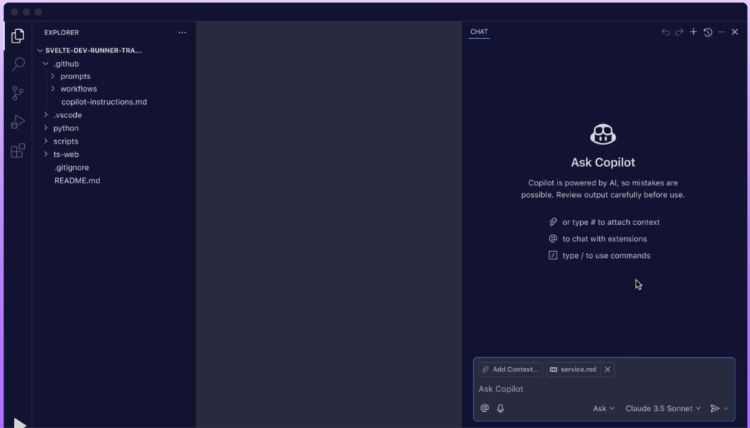Click the @ extensions hint icon
Viewport: 750px width, 428px height.
553,238
